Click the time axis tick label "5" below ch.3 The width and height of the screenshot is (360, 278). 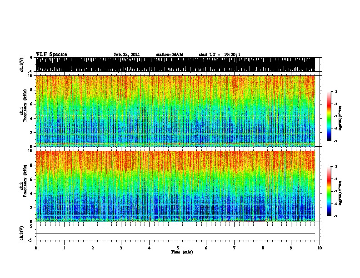[x=178, y=248]
